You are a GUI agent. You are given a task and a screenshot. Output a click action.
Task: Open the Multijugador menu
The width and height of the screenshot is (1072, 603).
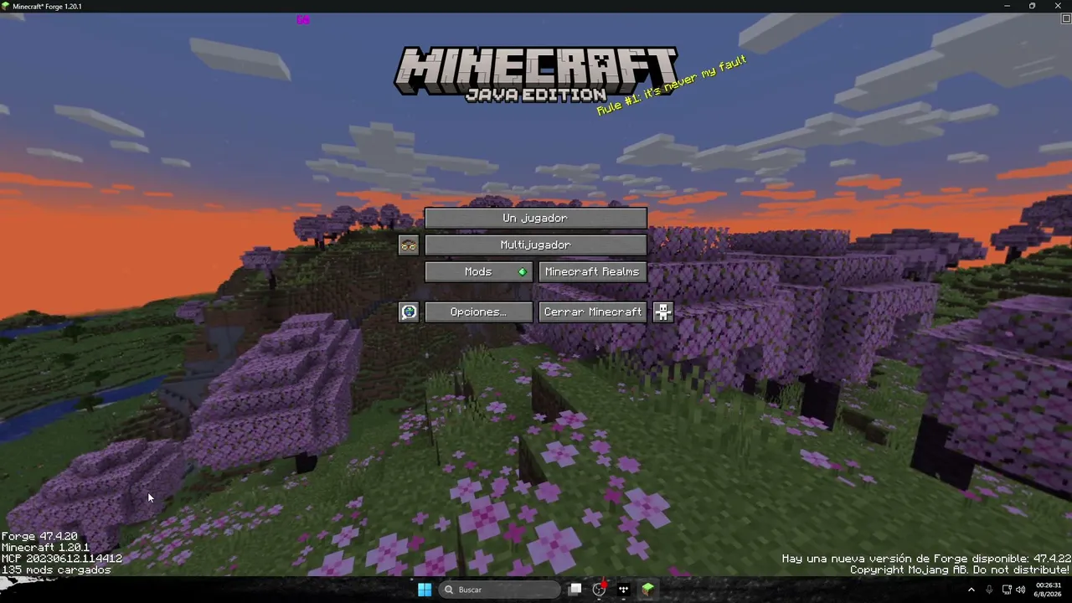tap(536, 245)
